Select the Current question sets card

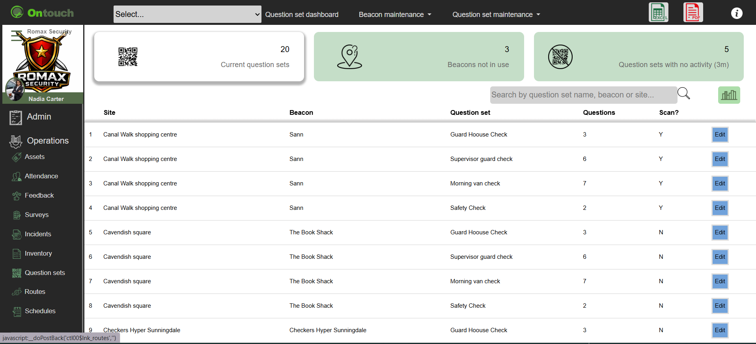199,57
